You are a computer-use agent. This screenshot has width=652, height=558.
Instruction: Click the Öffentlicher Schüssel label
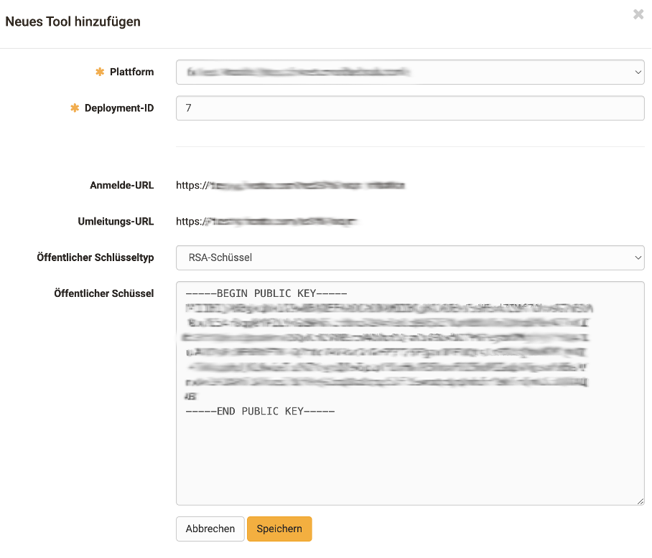103,293
